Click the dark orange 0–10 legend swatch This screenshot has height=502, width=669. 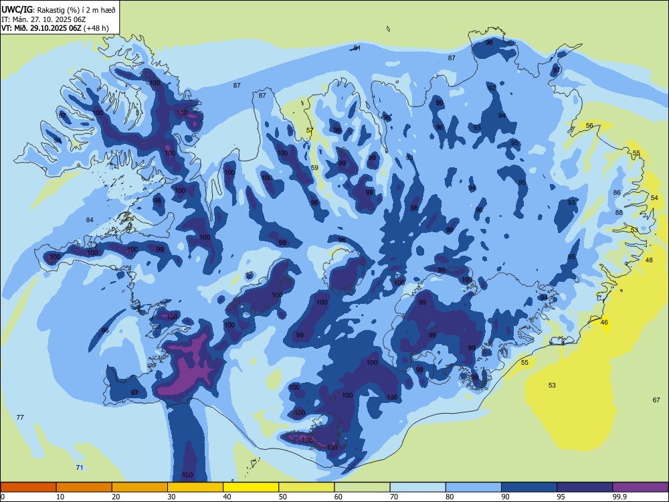point(29,487)
